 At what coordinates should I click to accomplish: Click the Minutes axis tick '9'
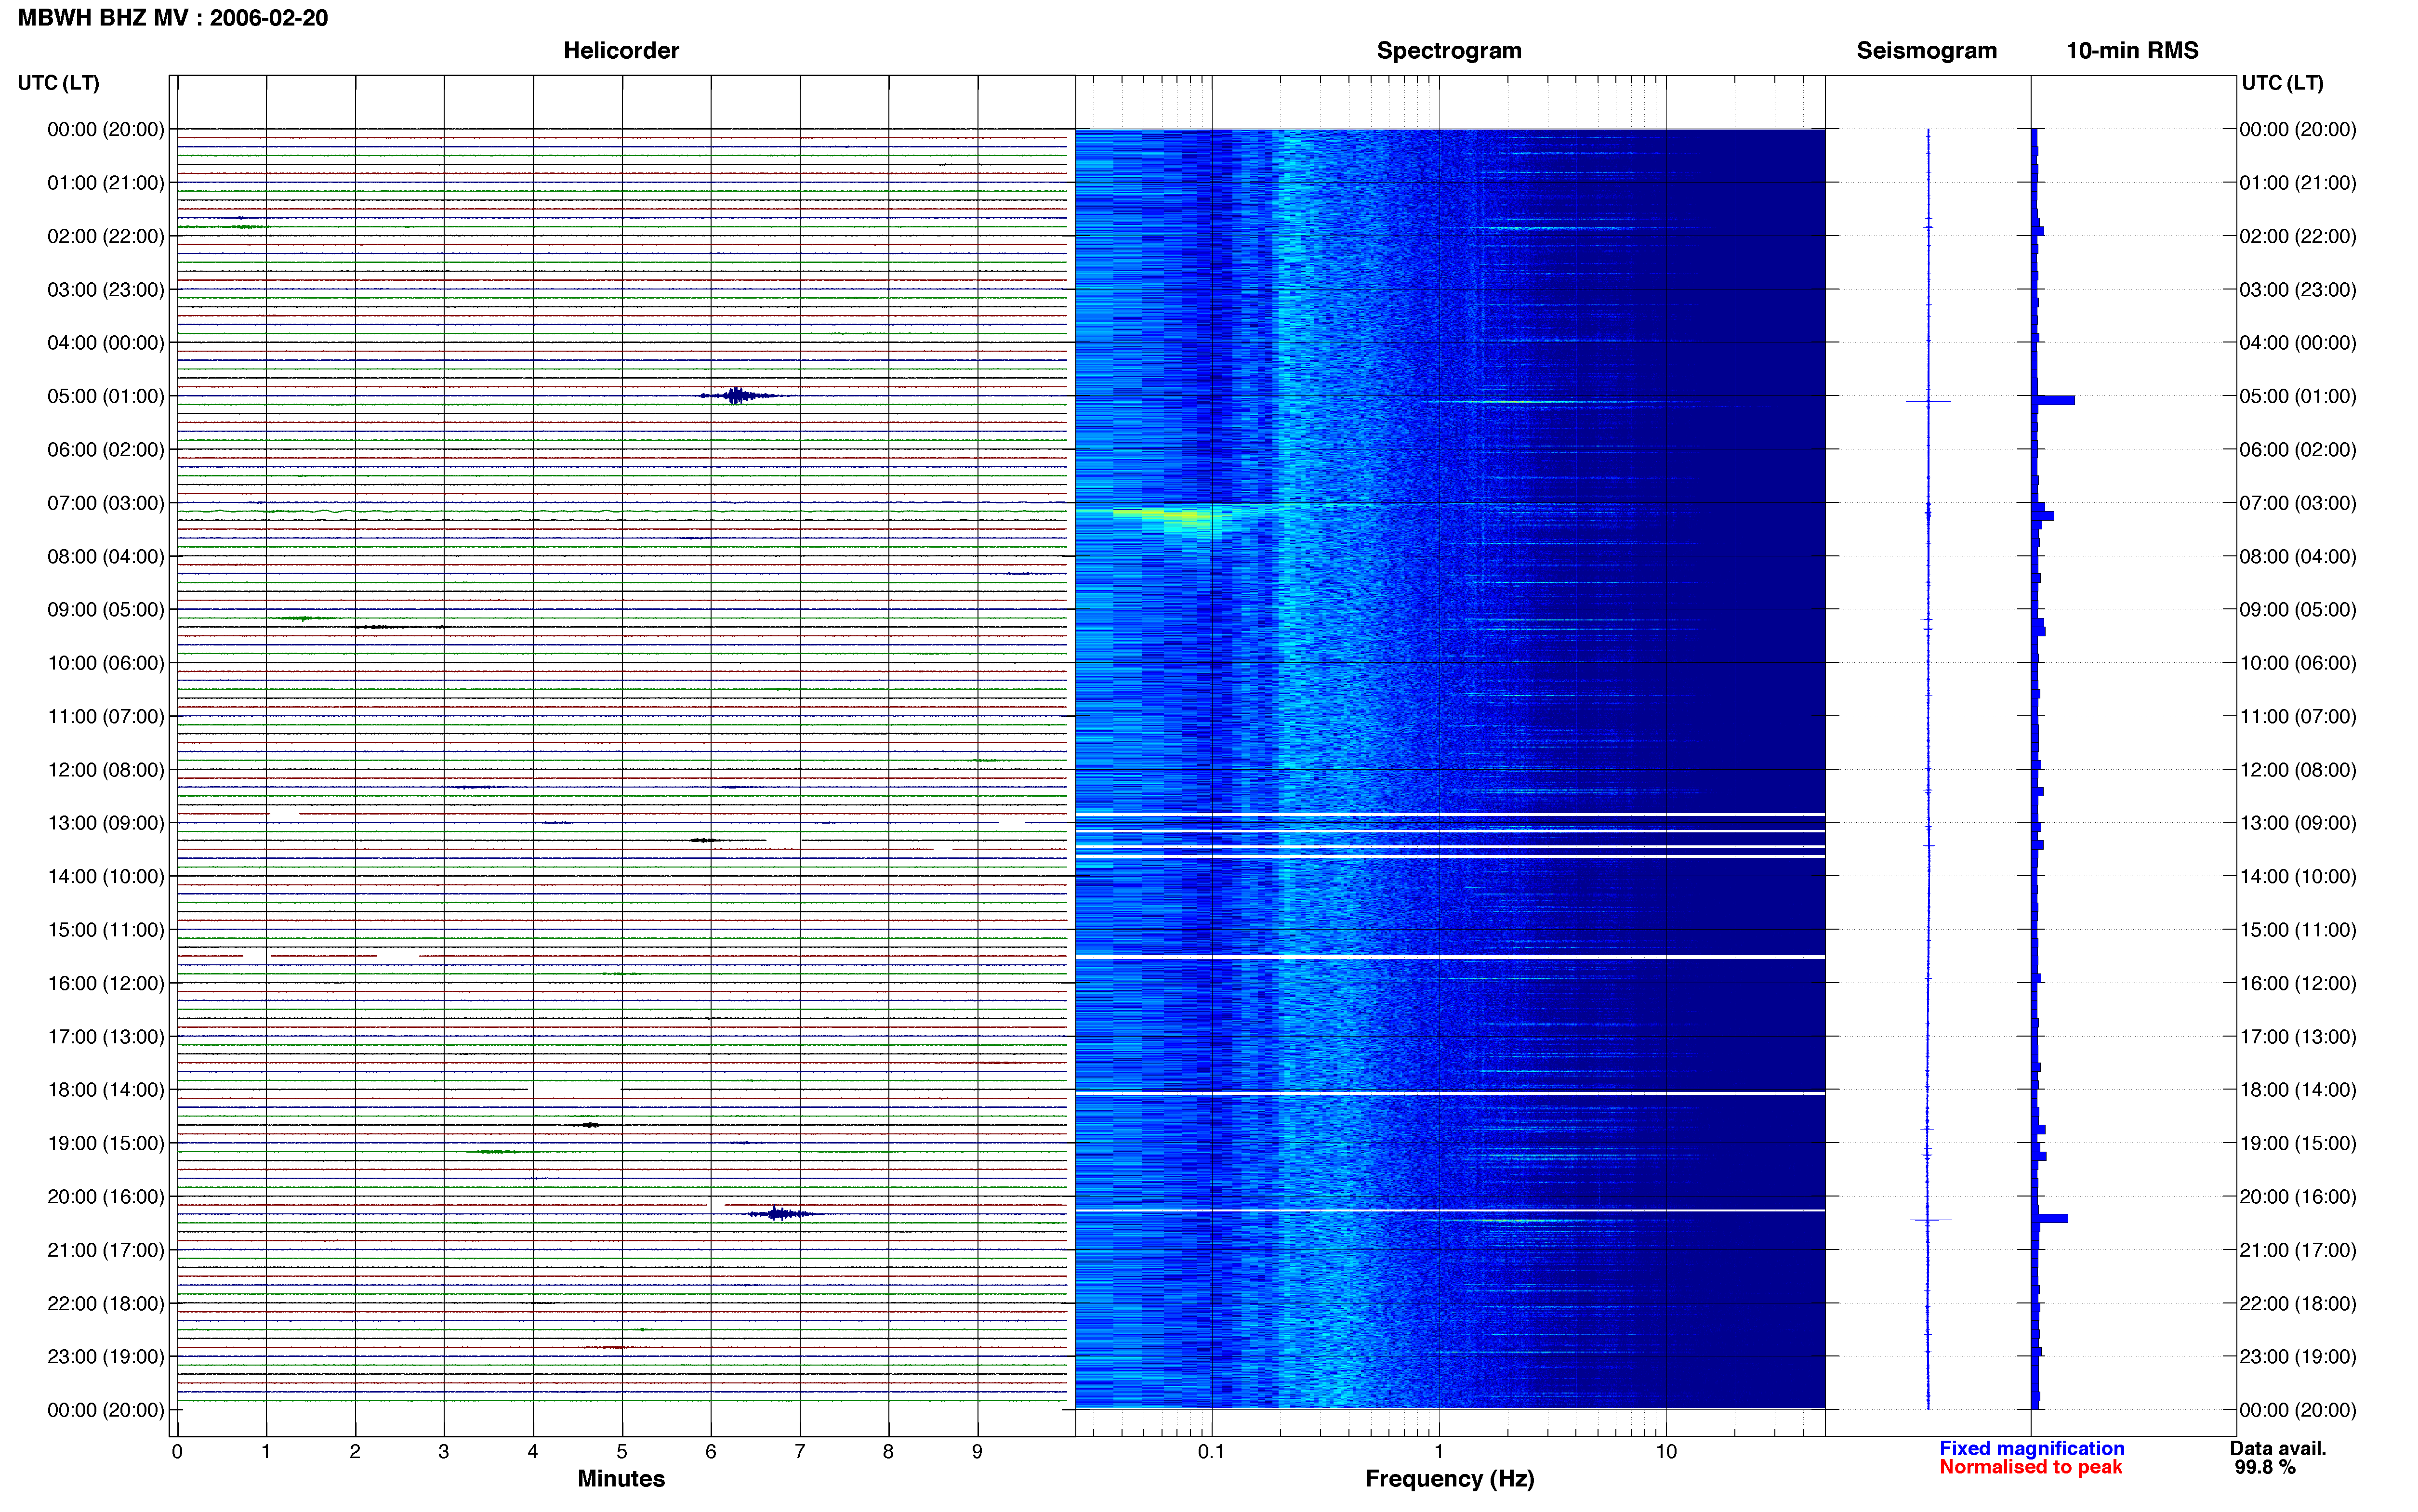977,1451
